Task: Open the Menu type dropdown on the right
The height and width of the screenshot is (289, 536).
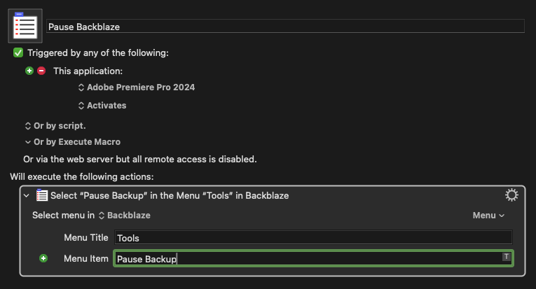Action: point(488,216)
